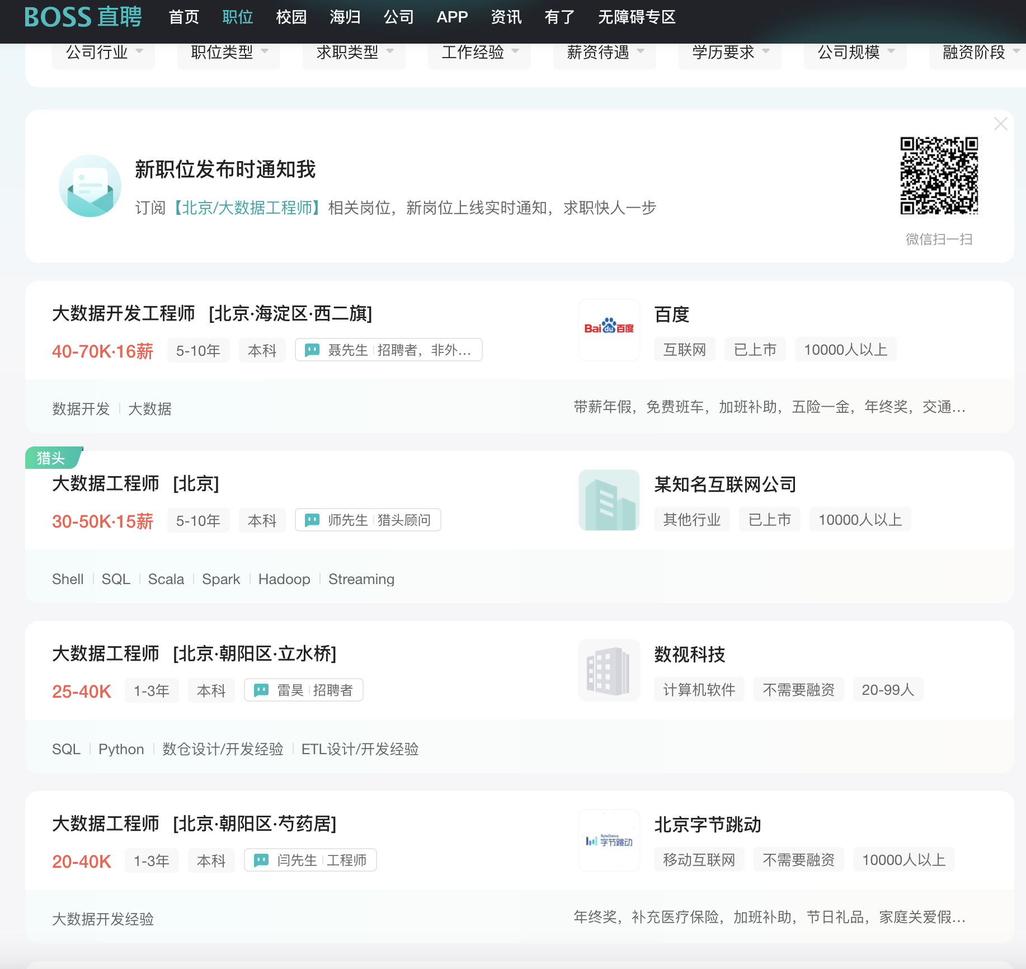Open the 学历要求 filter dropdown
The width and height of the screenshot is (1026, 969).
(x=730, y=53)
